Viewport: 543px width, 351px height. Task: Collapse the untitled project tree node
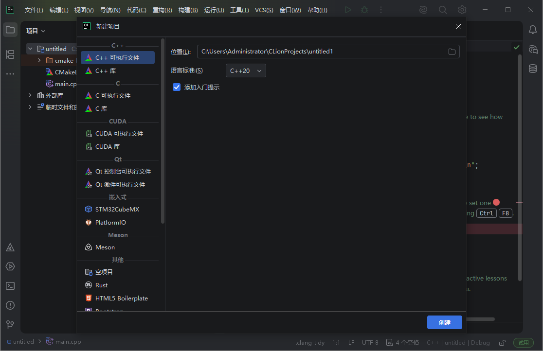(30, 48)
